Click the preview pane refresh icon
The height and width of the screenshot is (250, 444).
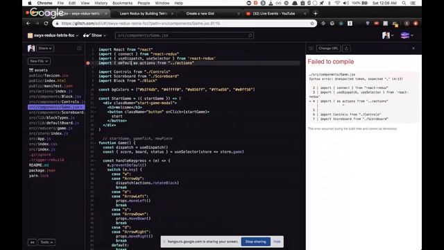pyautogui.click(x=346, y=49)
